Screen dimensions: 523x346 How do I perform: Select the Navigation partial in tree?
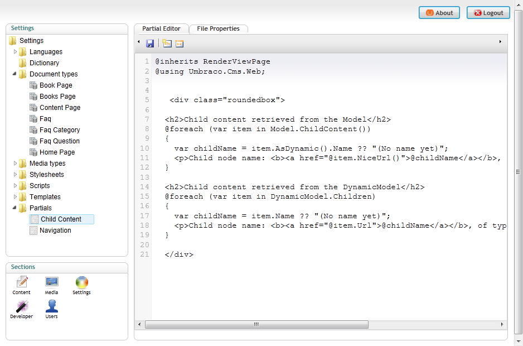(55, 230)
